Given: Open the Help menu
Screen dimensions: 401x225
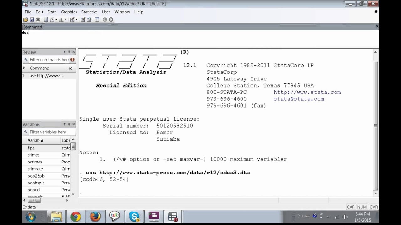Looking at the screenshot, I should pyautogui.click(x=139, y=12).
